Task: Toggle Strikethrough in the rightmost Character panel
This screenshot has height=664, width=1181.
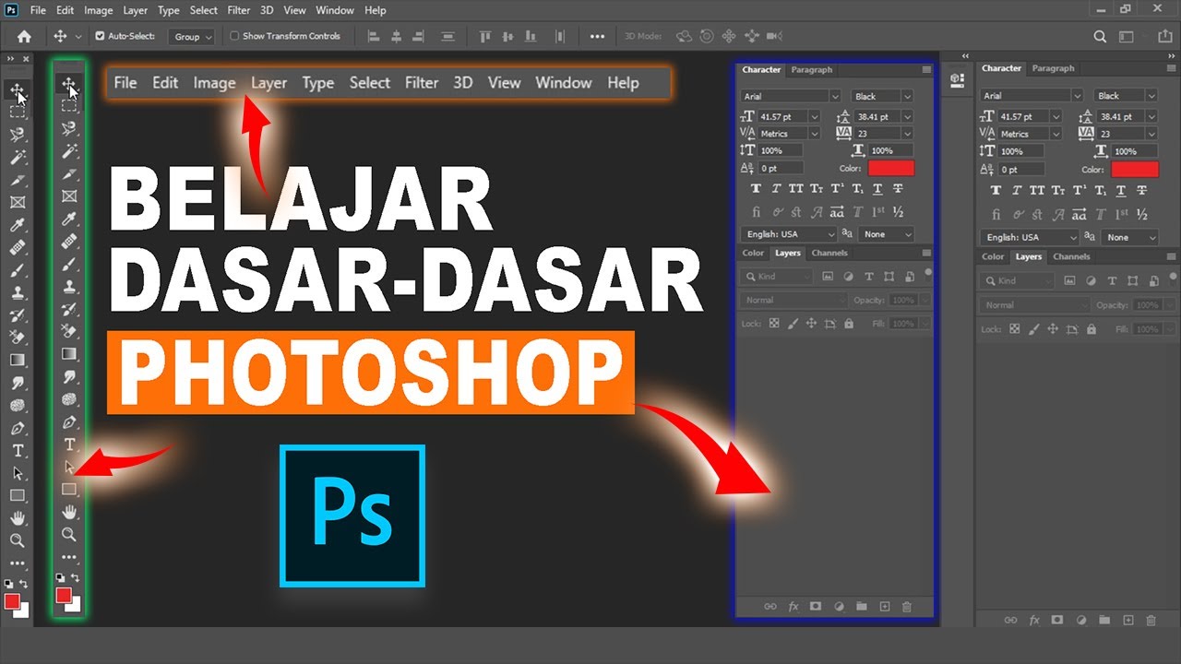Action: tap(1142, 191)
